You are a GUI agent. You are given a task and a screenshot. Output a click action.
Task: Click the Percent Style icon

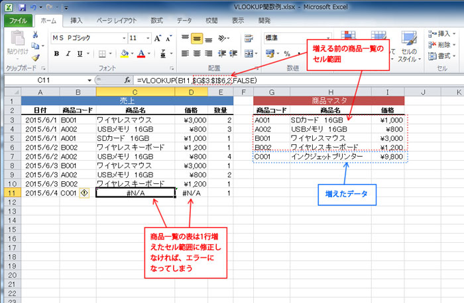[x=287, y=54]
